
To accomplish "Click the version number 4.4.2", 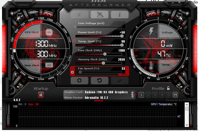I will point(17,100).
